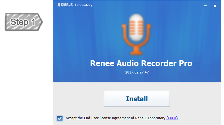Click the "Laboratory" text in title bar
This screenshot has width=224, height=125.
(83, 5)
